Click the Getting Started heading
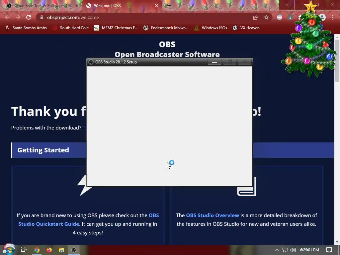The height and width of the screenshot is (255, 340). [x=43, y=150]
